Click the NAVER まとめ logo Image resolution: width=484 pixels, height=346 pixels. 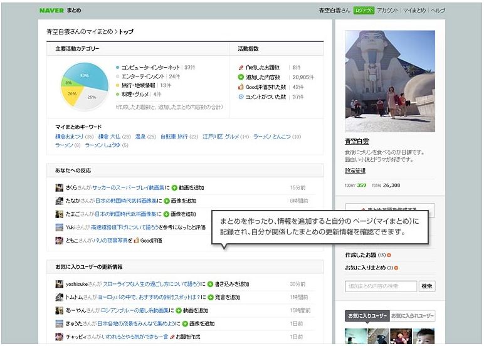pos(60,10)
